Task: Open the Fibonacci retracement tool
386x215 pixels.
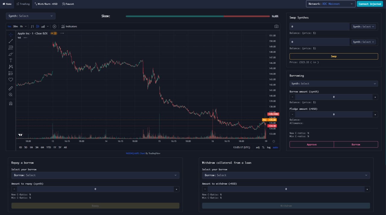Action: (11, 48)
